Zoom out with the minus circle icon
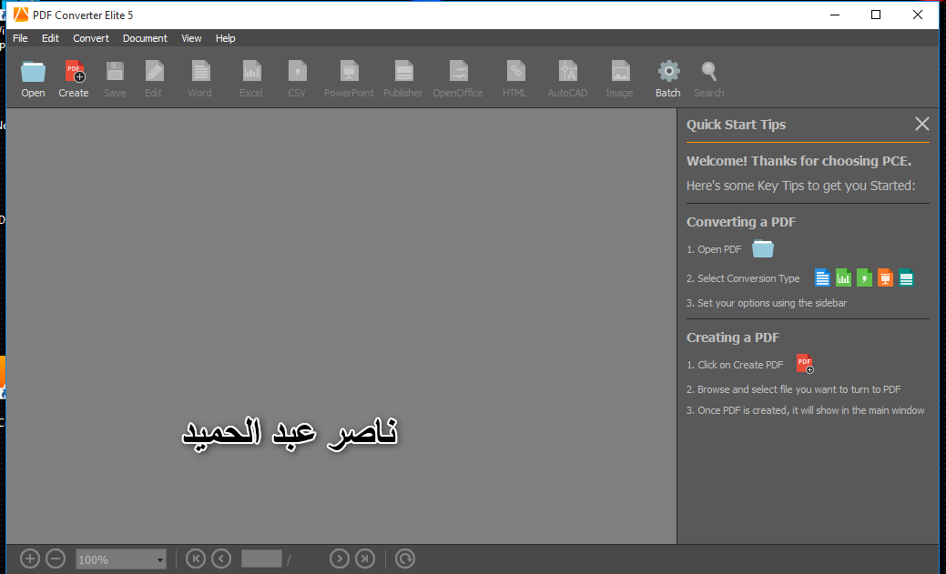 (x=56, y=559)
